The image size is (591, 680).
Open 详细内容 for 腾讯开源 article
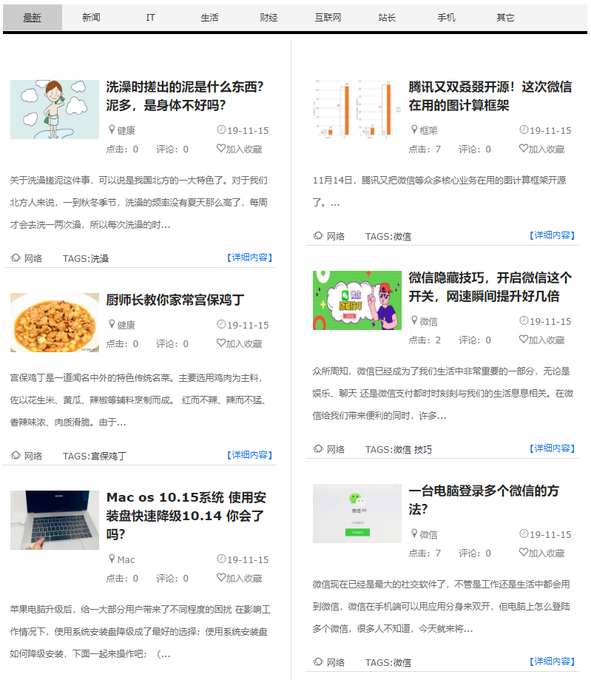click(553, 235)
